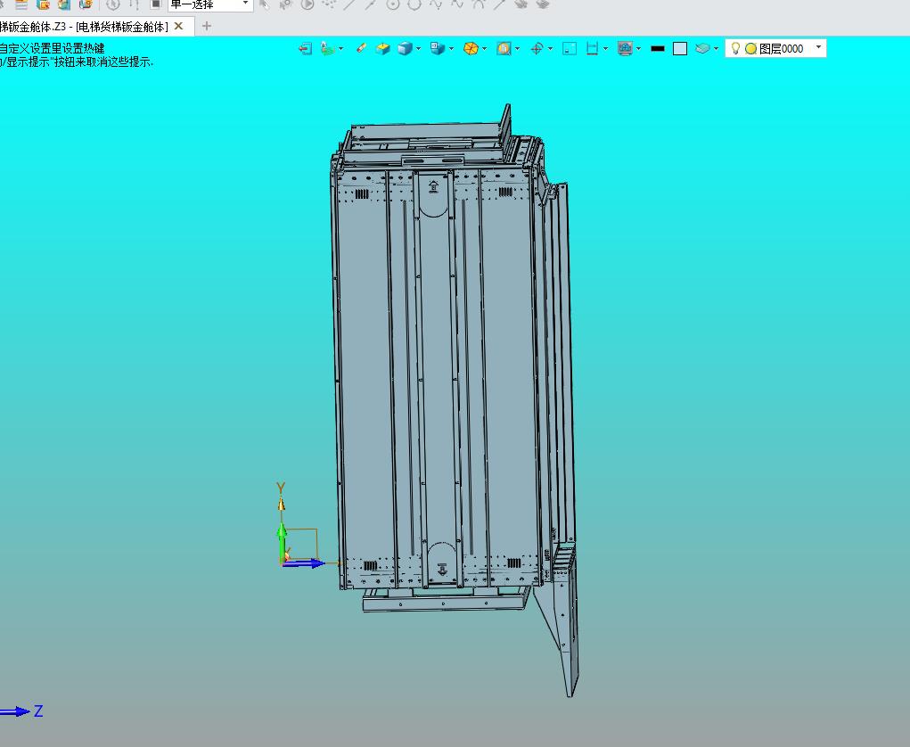Click the black color swatch

point(658,49)
